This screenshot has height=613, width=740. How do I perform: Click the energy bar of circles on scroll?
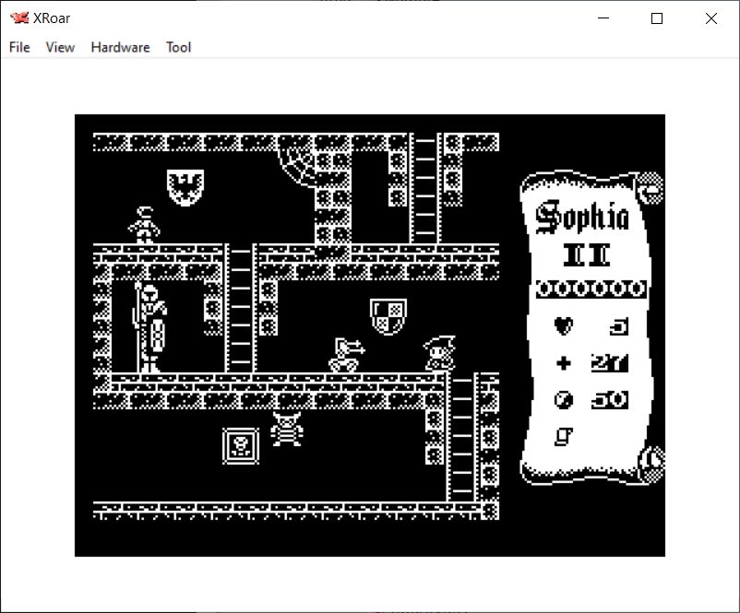point(591,289)
